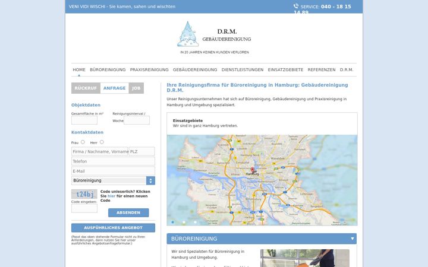Click the red map marker on Hamburg
The image size is (428, 267).
click(x=253, y=170)
